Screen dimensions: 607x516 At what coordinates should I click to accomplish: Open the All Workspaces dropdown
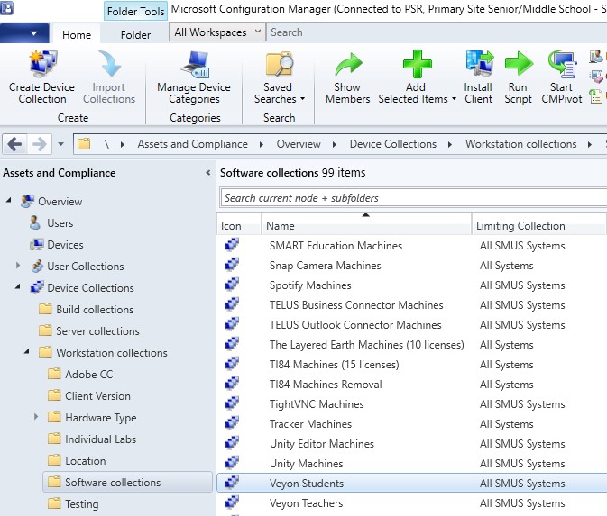point(217,32)
